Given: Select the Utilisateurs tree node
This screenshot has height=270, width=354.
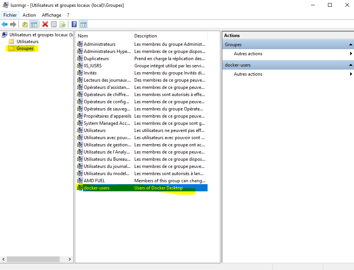Looking at the screenshot, I should pos(28,41).
